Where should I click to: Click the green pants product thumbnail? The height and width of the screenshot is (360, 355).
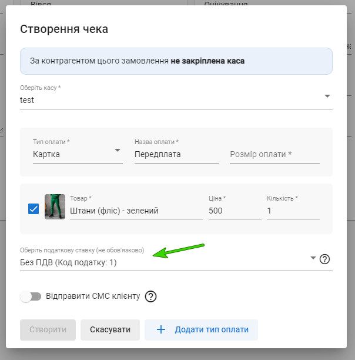click(x=55, y=207)
